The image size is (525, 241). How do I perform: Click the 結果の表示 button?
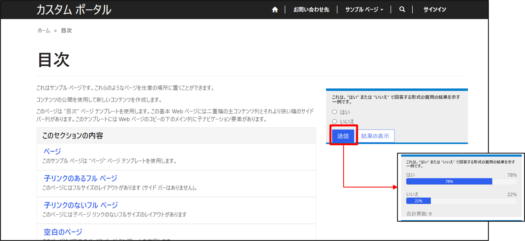(x=375, y=136)
